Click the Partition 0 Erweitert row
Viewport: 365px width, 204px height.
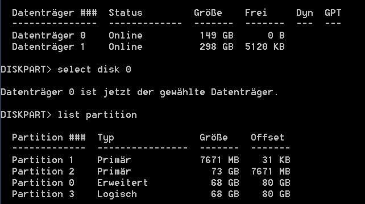151,182
